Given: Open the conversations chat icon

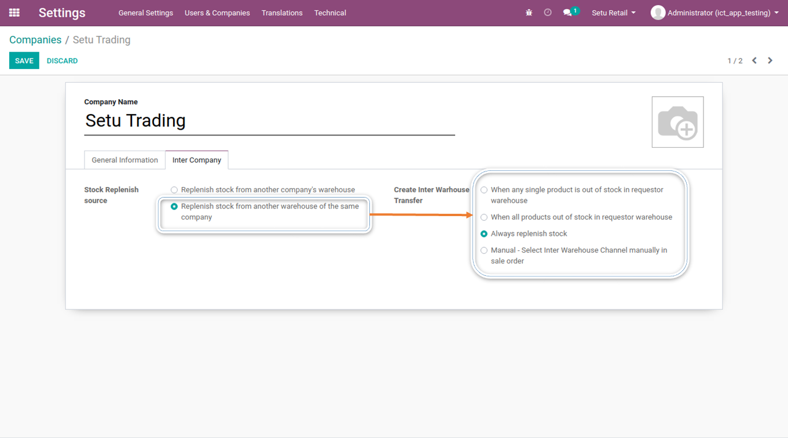Looking at the screenshot, I should [x=567, y=13].
